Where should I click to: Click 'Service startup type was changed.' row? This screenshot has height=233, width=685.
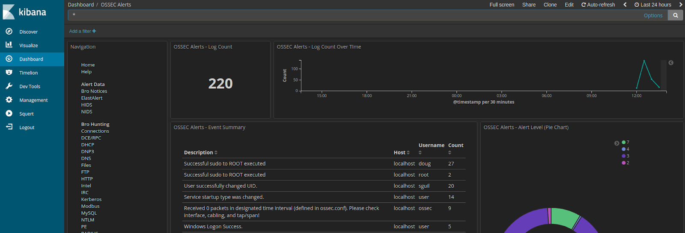(324, 197)
